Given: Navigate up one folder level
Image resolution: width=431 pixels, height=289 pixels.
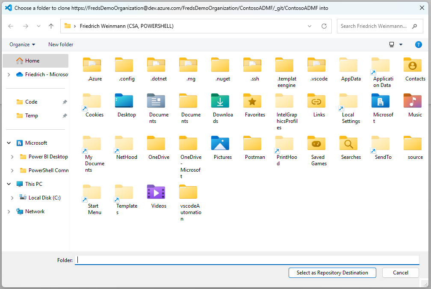Looking at the screenshot, I should [51, 26].
